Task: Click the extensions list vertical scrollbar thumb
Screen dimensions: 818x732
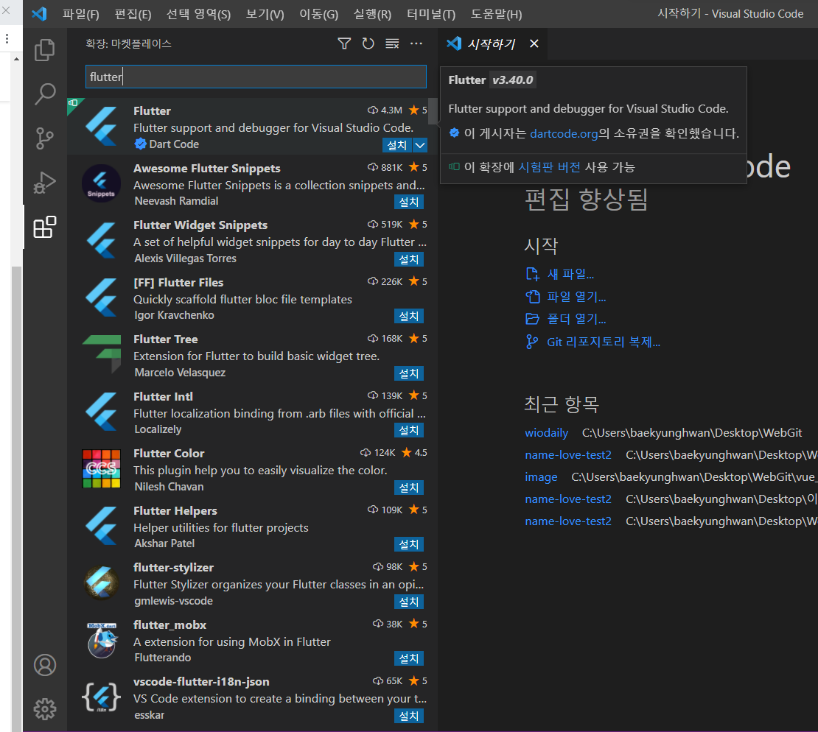Action: pos(433,111)
